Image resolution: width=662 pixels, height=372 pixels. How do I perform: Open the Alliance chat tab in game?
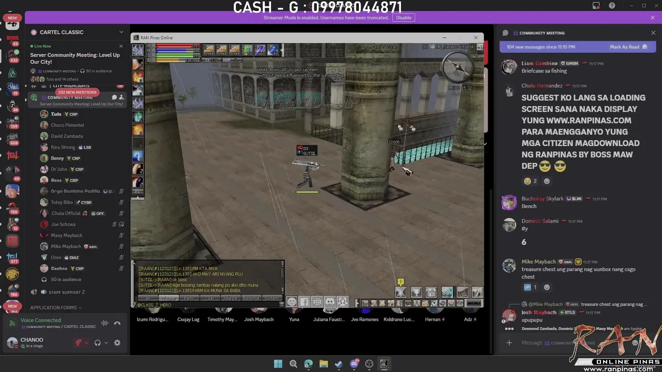coord(231,299)
